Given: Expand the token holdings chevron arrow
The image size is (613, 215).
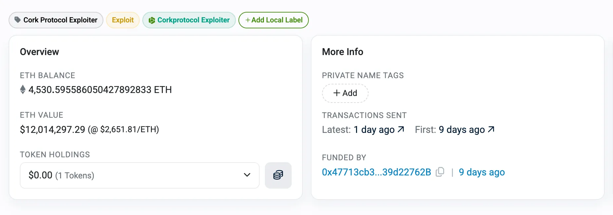Looking at the screenshot, I should [247, 175].
